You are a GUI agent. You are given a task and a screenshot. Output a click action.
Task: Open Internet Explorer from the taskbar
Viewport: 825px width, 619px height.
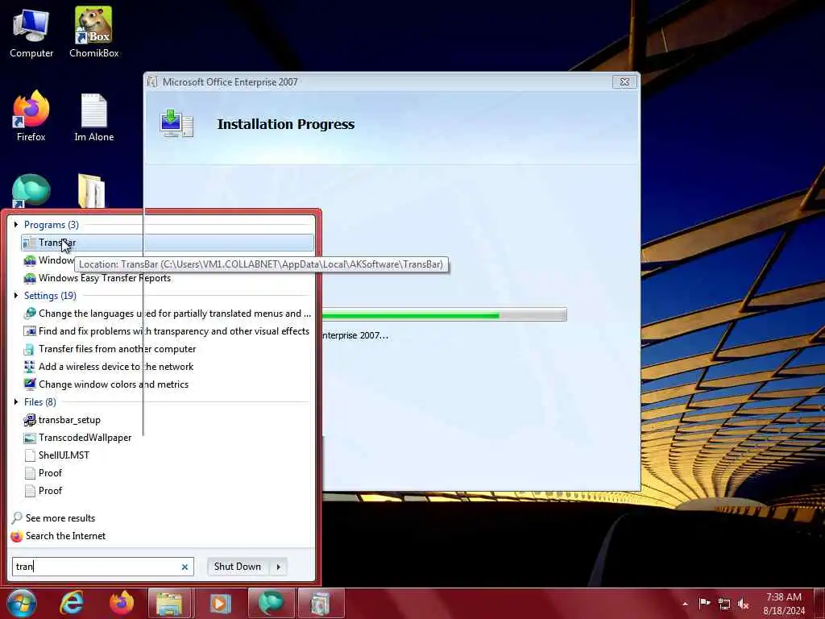point(72,603)
